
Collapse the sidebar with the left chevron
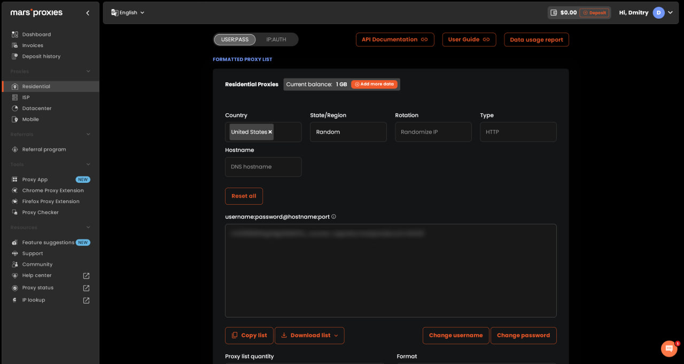coord(88,13)
